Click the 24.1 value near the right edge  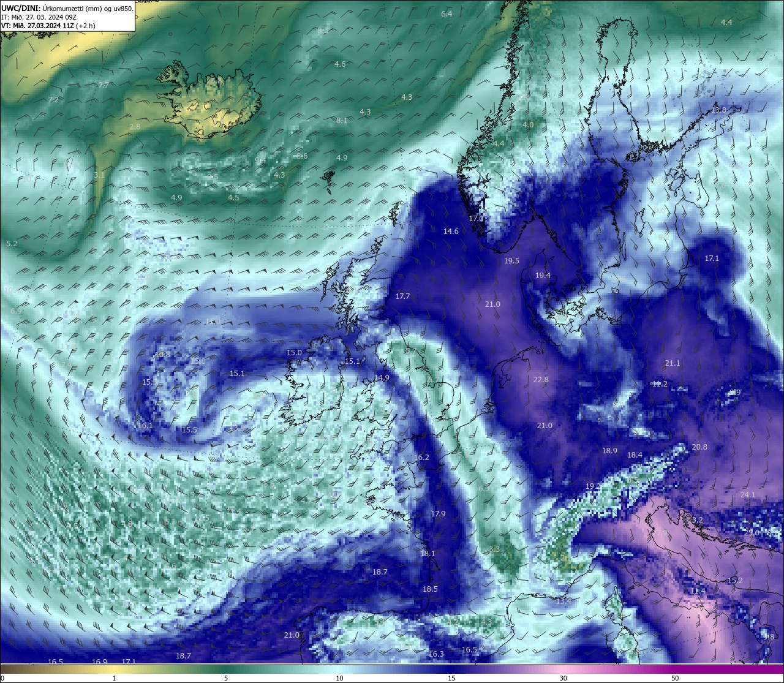pos(748,494)
